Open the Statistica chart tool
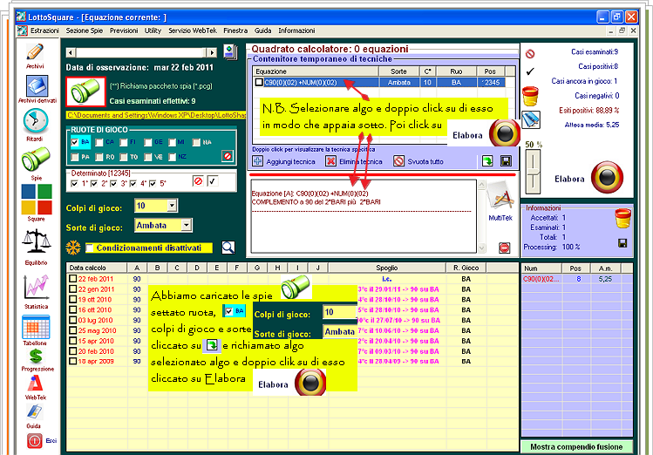Screen dimensions: 653x455 tap(37, 288)
